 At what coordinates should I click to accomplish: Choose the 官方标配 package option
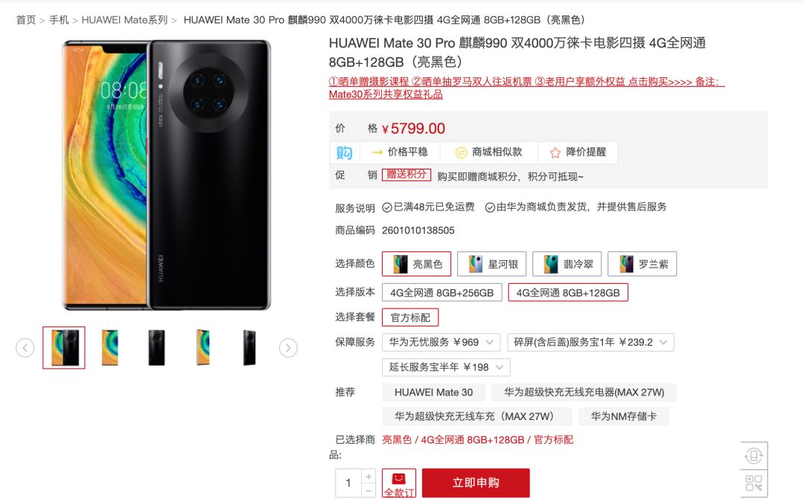point(410,317)
